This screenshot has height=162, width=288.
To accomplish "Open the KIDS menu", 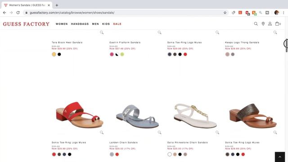I will click(x=106, y=24).
